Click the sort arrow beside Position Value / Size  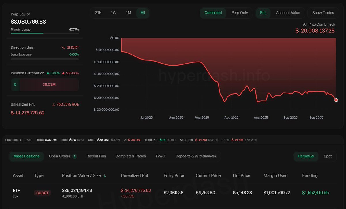tap(105, 176)
